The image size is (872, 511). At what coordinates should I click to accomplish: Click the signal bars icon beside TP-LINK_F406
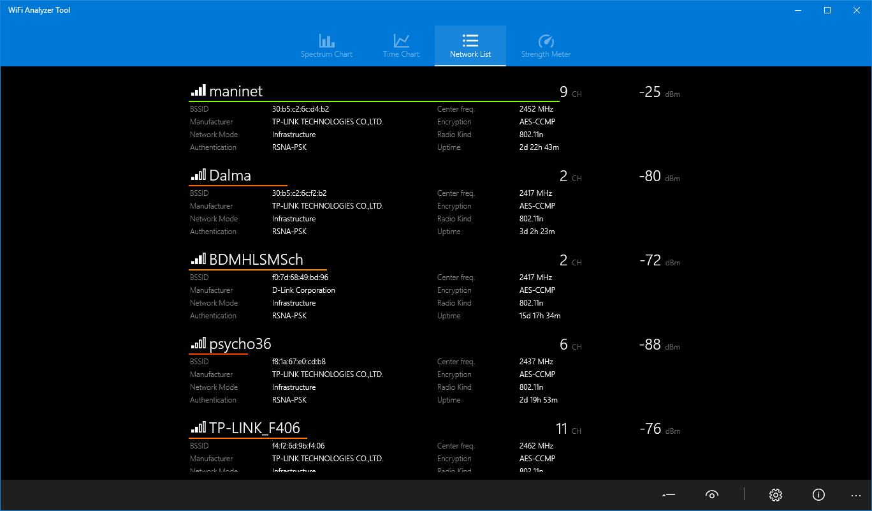click(x=198, y=427)
